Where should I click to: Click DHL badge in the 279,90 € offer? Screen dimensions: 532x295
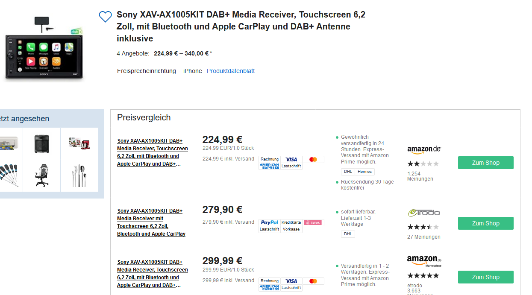point(348,234)
